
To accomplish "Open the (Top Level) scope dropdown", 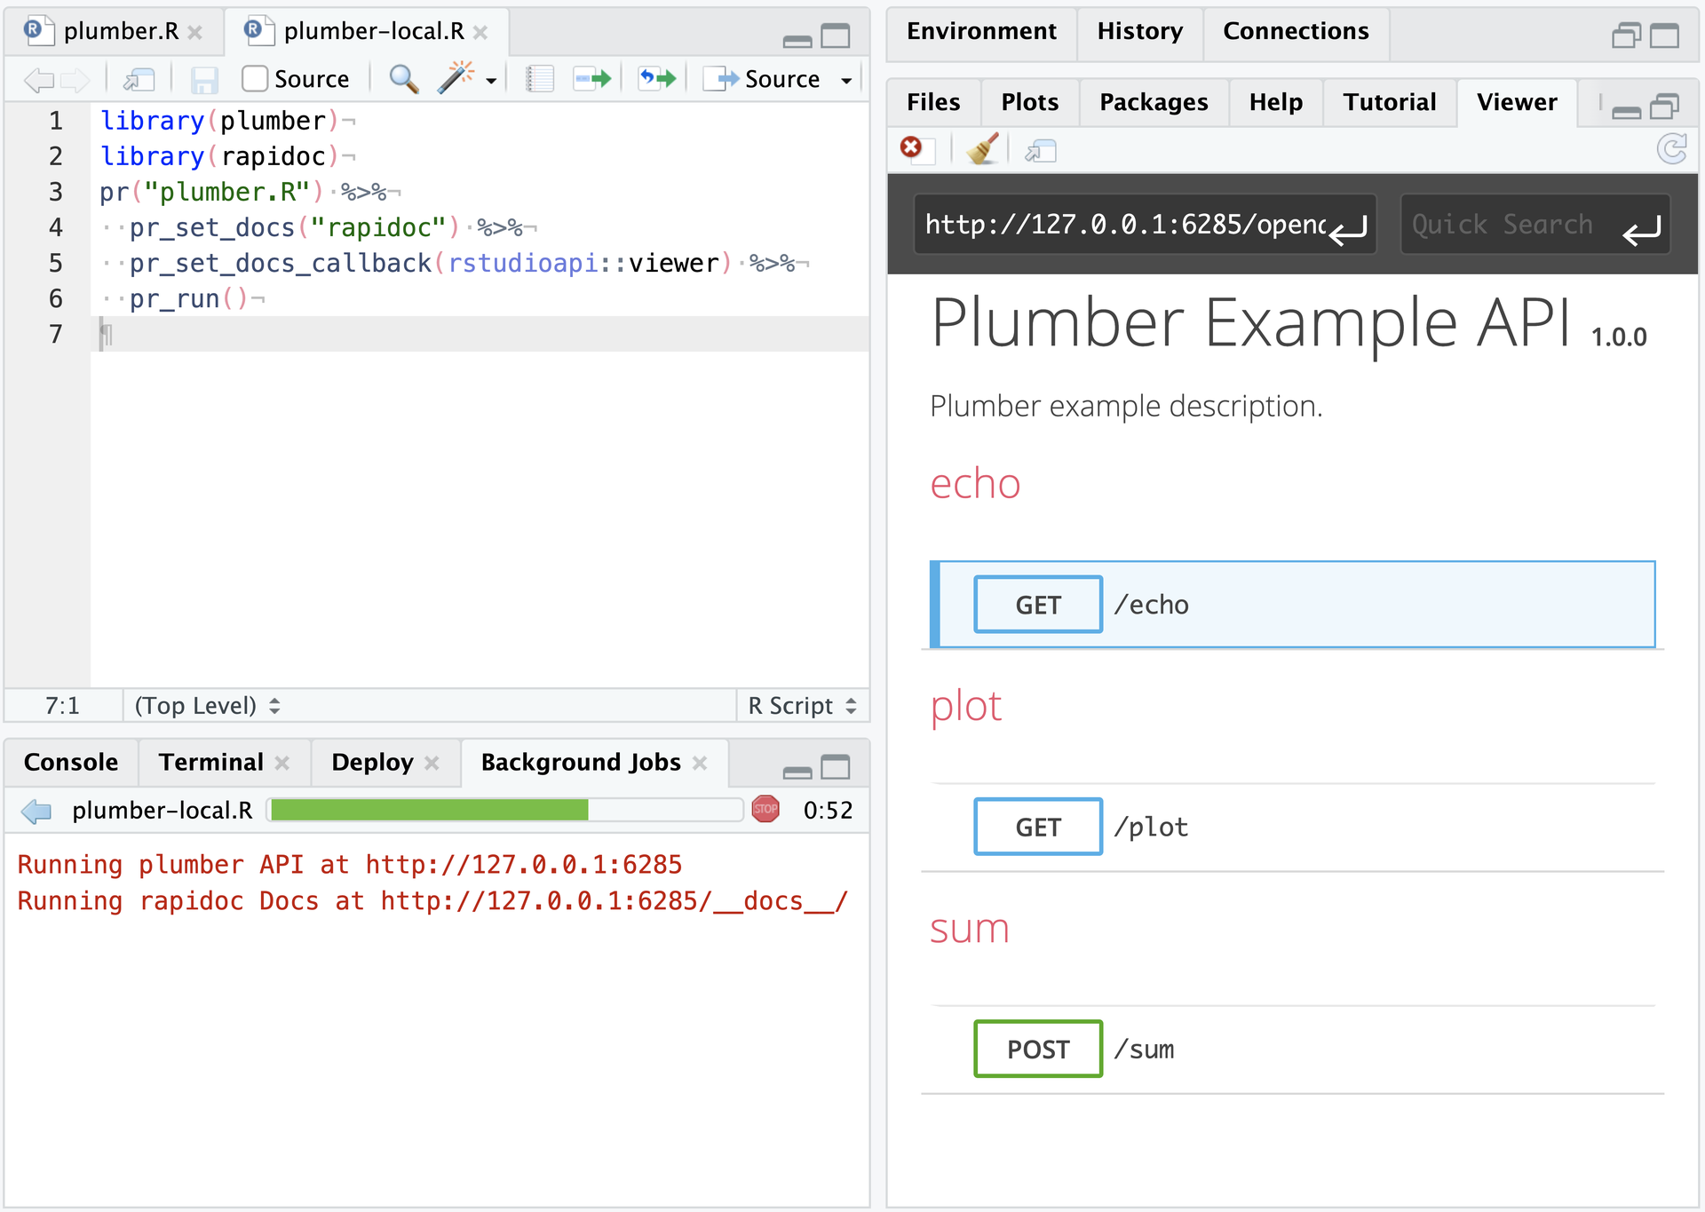I will coord(207,706).
